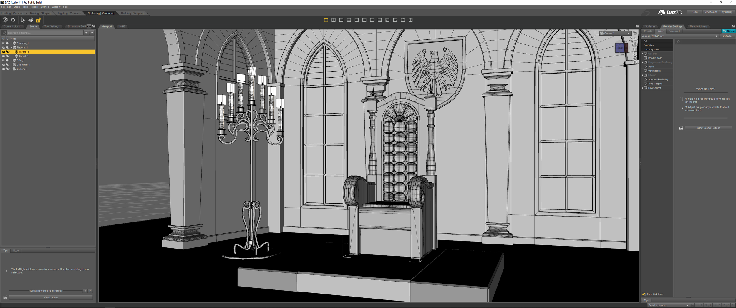
Task: Expand the Filtering property group
Action: [x=643, y=75]
